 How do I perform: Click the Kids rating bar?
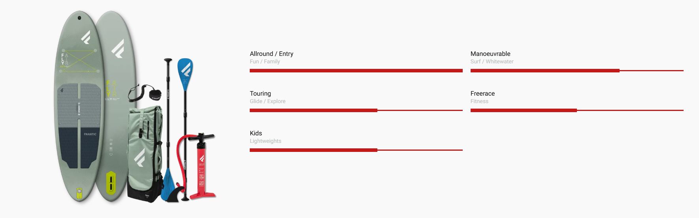[x=356, y=150]
